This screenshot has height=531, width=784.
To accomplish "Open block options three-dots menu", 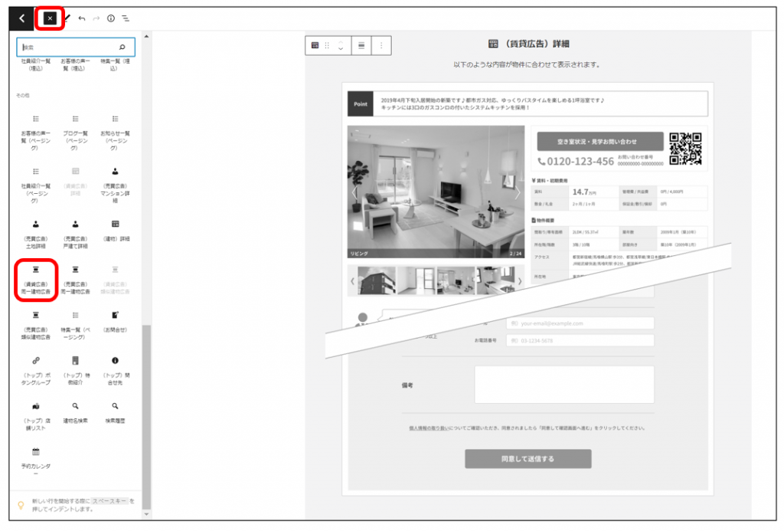I will [381, 46].
